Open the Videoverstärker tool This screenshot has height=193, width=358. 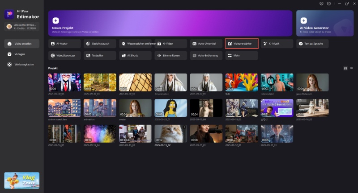242,44
